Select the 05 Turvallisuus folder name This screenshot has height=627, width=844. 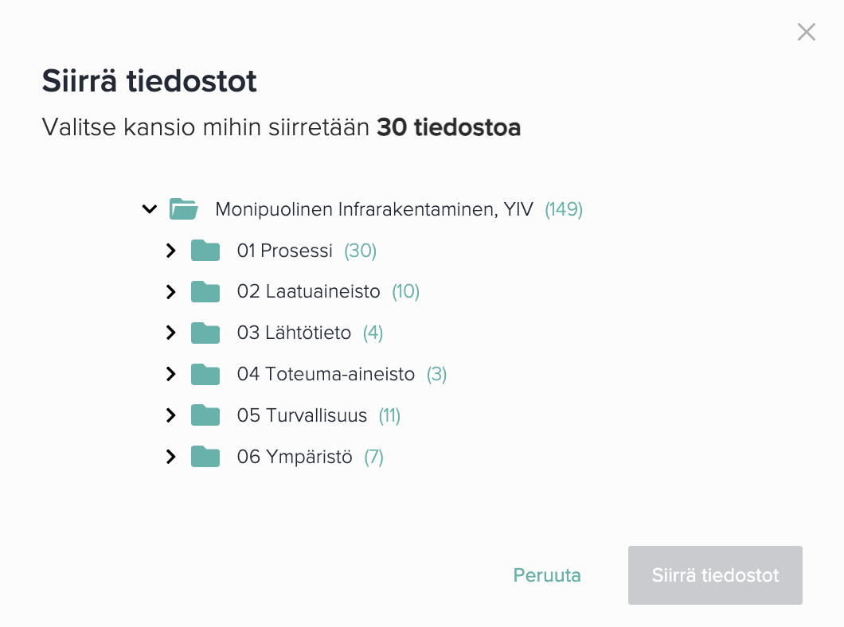tap(302, 415)
